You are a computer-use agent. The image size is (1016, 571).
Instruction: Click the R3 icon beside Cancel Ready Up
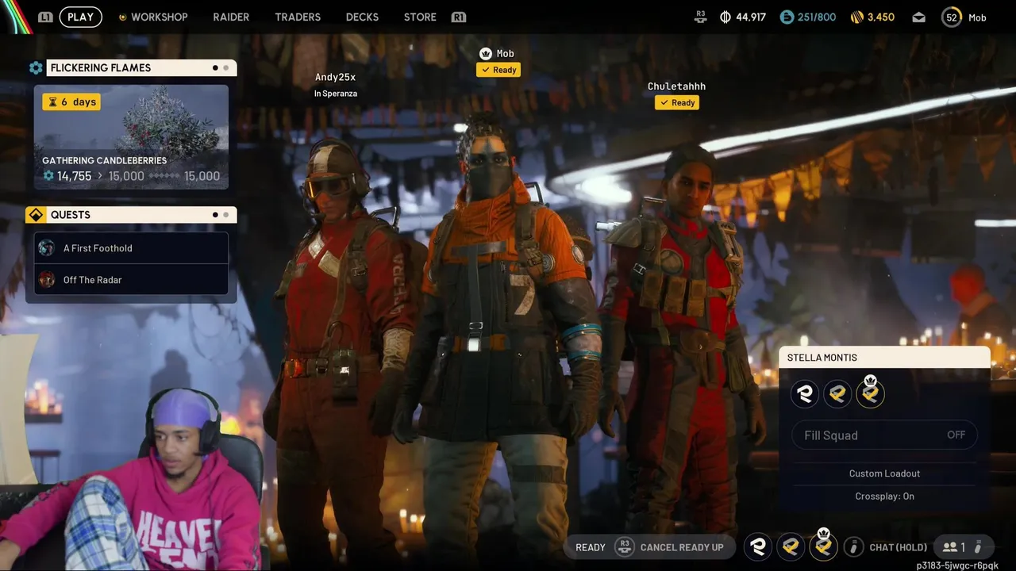click(x=625, y=546)
